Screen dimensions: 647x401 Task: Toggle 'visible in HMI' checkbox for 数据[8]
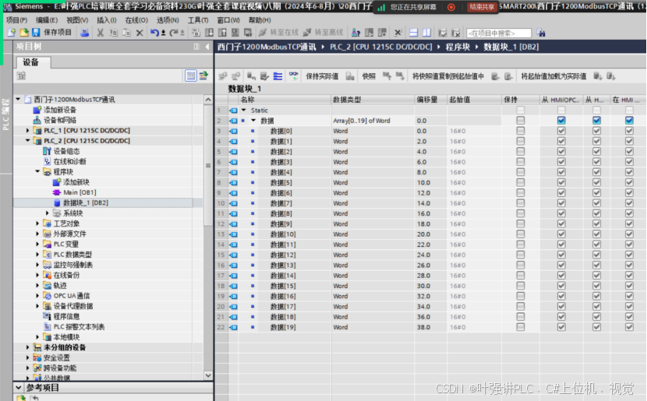[629, 213]
